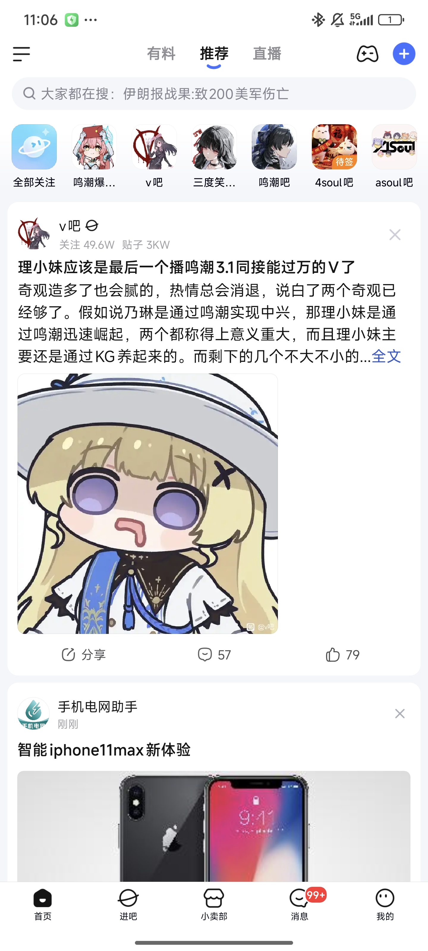This screenshot has width=428, height=951.
Task: Tap the search box with trending query
Action: coord(214,94)
